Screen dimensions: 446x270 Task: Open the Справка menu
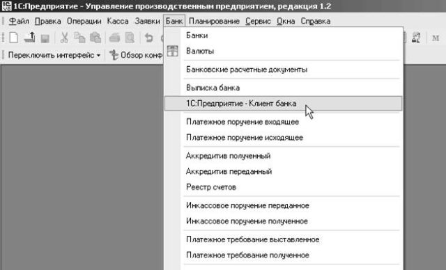[x=316, y=22]
